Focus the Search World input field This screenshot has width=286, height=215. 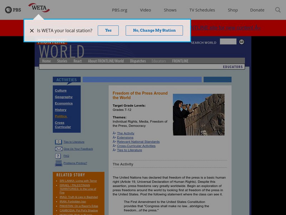click(228, 42)
